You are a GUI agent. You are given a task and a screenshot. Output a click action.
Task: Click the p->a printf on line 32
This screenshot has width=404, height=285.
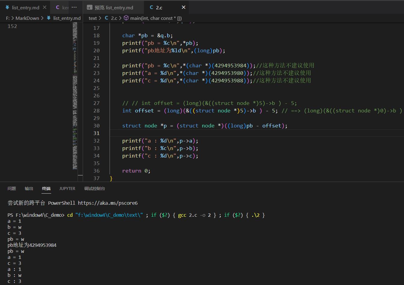click(160, 141)
